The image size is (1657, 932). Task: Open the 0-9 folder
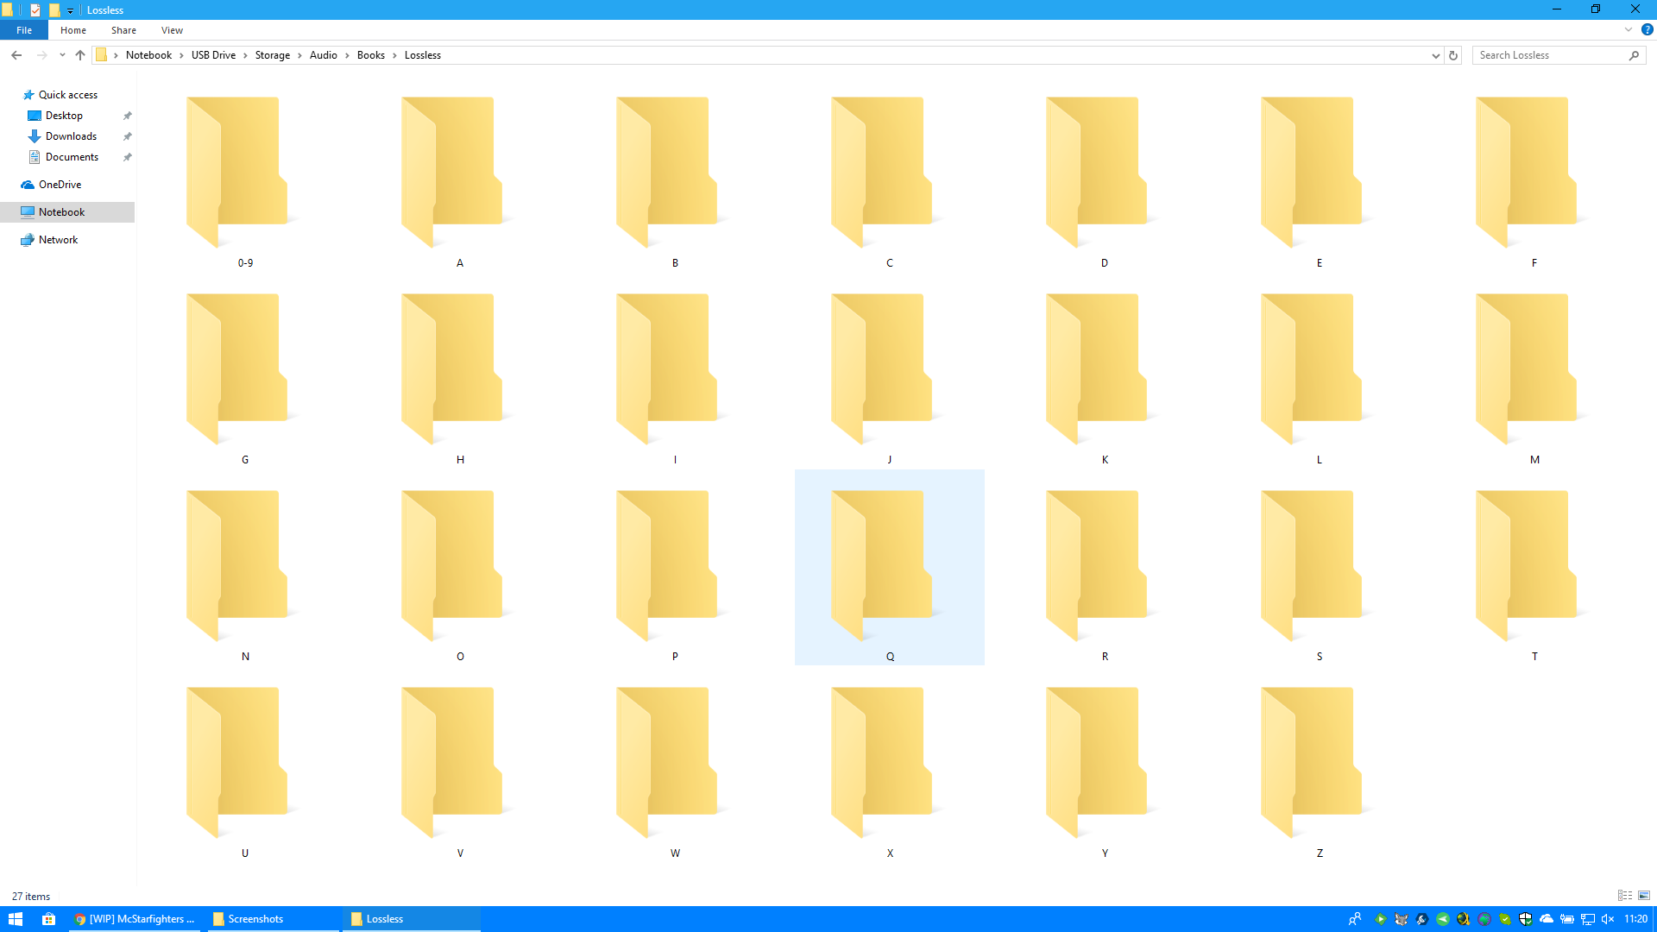point(245,173)
